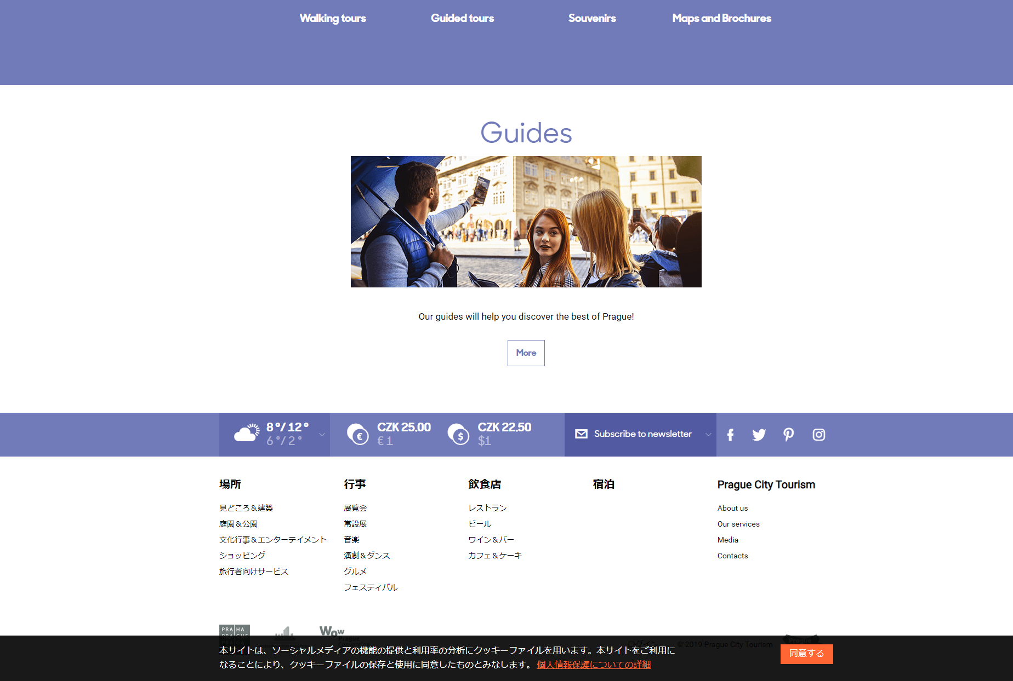The width and height of the screenshot is (1013, 681).
Task: Click the Guides tour photo
Action: pyautogui.click(x=526, y=222)
